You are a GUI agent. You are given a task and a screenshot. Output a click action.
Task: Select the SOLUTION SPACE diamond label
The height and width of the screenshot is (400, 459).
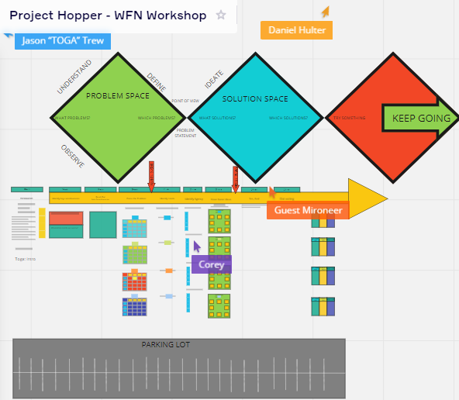pos(255,99)
